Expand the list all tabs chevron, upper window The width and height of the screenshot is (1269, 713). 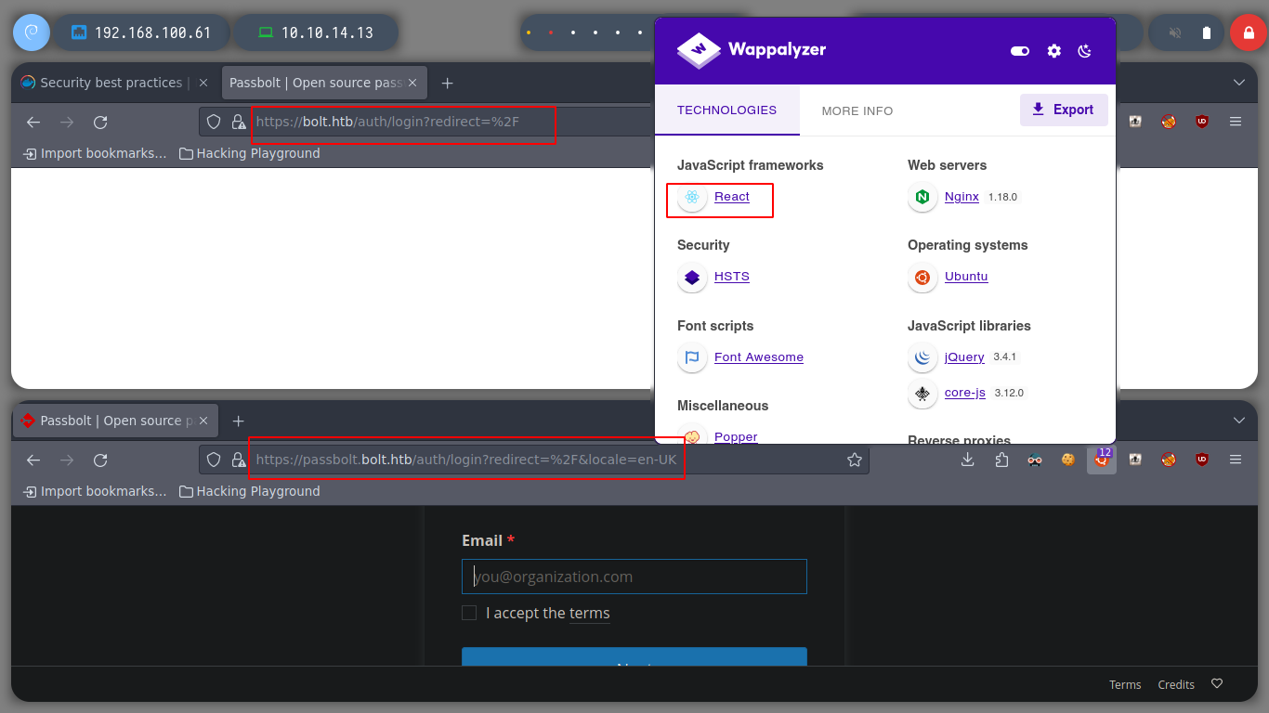pyautogui.click(x=1238, y=83)
